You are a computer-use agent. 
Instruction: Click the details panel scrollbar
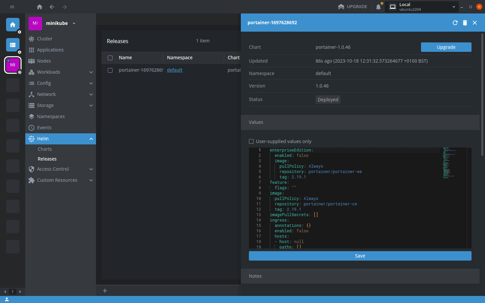pyautogui.click(x=482, y=94)
